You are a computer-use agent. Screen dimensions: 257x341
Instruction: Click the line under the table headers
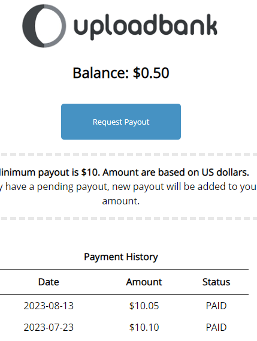(x=124, y=295)
